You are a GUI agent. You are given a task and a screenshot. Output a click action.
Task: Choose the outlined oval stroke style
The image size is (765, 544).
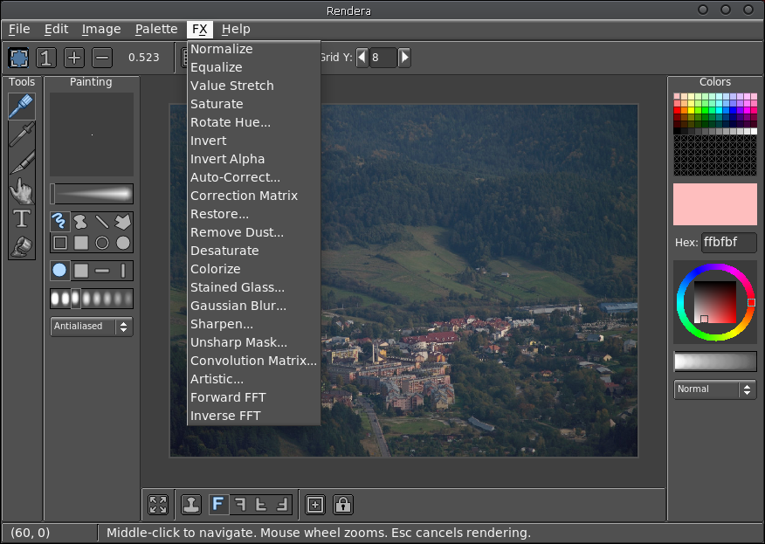102,243
